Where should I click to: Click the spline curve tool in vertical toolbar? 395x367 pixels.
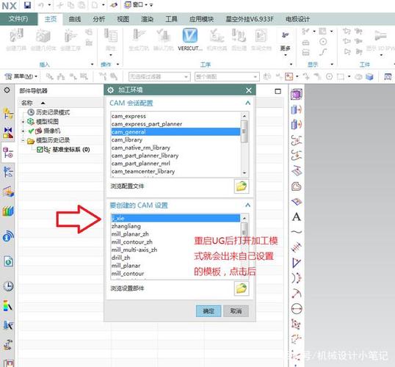point(297,232)
